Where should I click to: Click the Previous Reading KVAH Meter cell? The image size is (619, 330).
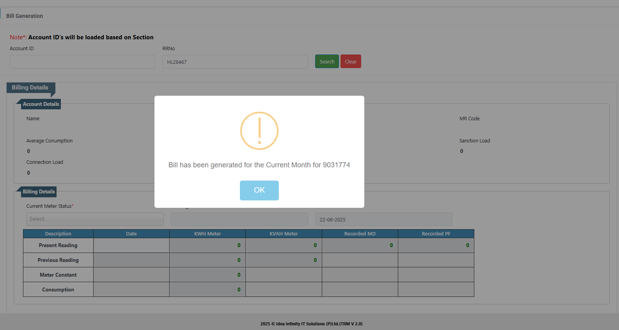(284, 260)
